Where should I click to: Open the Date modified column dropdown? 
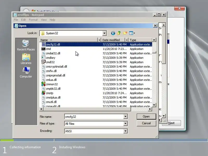pyautogui.click(x=127, y=40)
